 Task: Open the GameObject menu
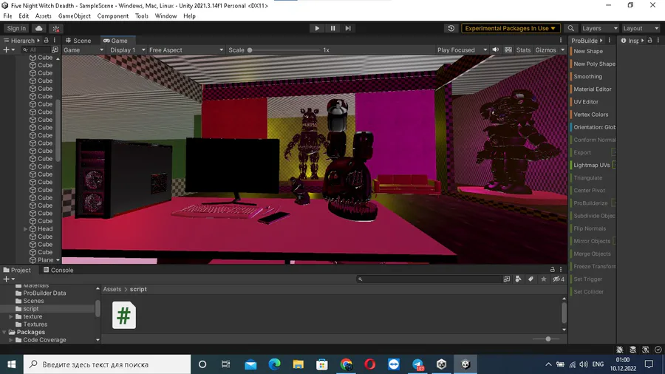pyautogui.click(x=74, y=16)
